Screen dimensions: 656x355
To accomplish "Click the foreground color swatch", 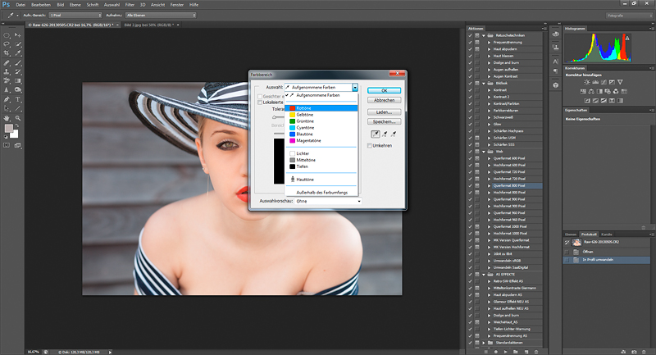I will pos(9,129).
